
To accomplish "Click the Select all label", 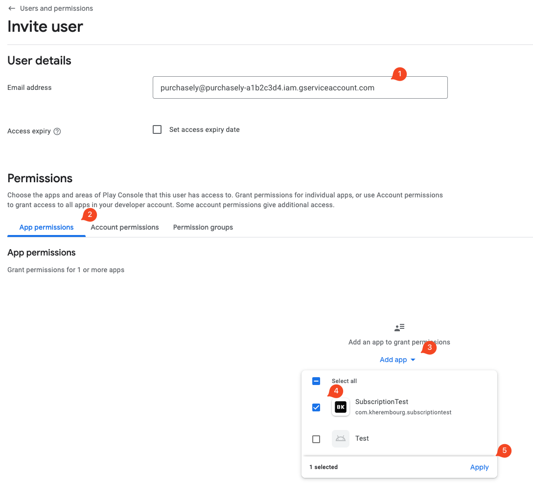I will pyautogui.click(x=344, y=381).
